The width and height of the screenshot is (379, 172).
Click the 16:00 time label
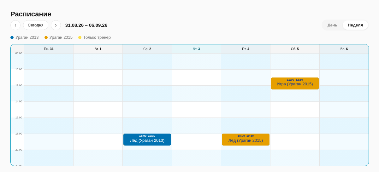tap(19, 118)
